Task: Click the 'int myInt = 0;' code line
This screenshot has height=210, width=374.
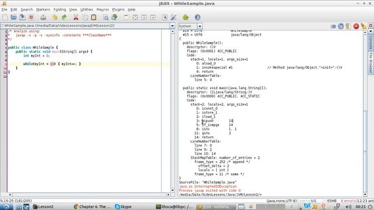Action: point(36,56)
